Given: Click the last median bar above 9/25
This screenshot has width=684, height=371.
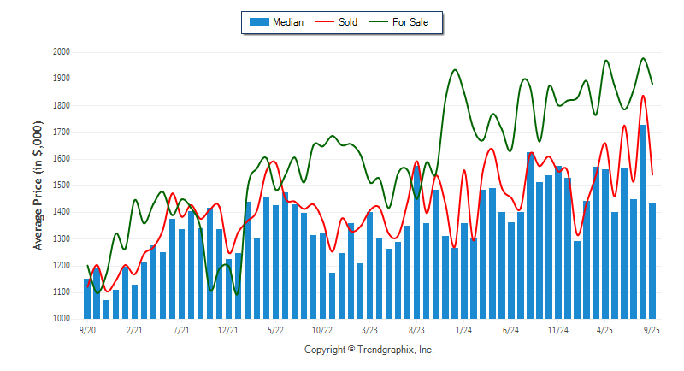Looking at the screenshot, I should point(652,261).
